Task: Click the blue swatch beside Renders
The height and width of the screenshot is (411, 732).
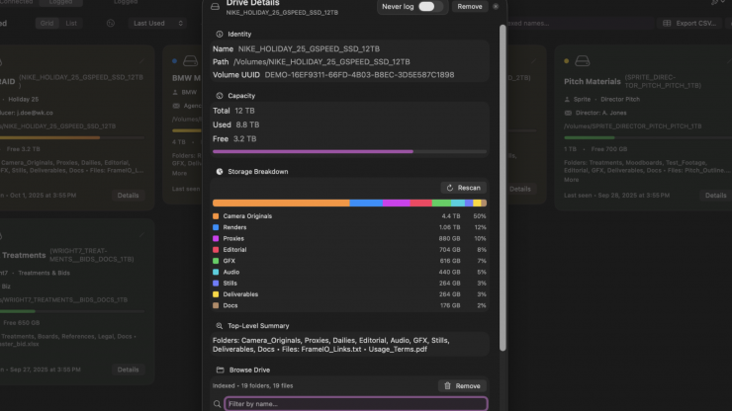Action: coord(216,227)
